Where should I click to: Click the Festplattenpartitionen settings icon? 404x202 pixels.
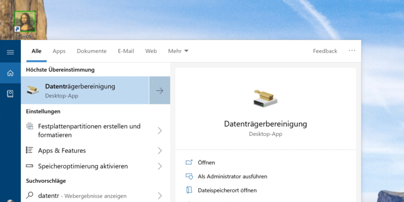click(30, 126)
